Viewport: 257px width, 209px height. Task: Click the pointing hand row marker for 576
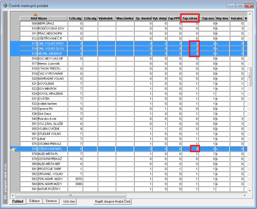coord(14,149)
